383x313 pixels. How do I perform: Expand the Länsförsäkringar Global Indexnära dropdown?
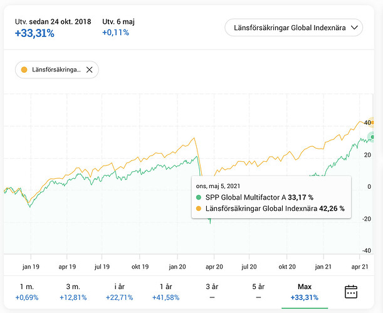click(293, 28)
